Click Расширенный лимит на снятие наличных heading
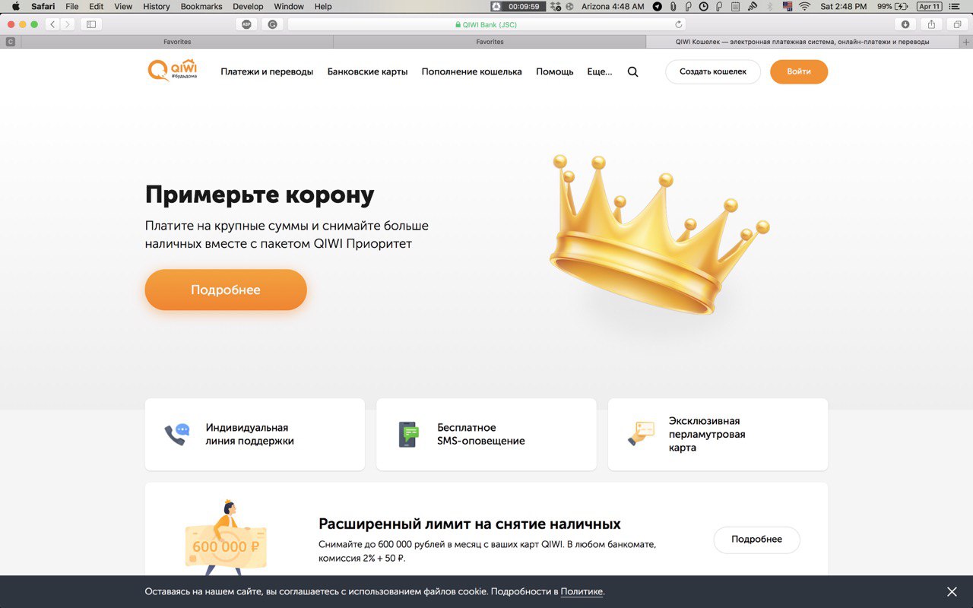973x608 pixels. 470,524
